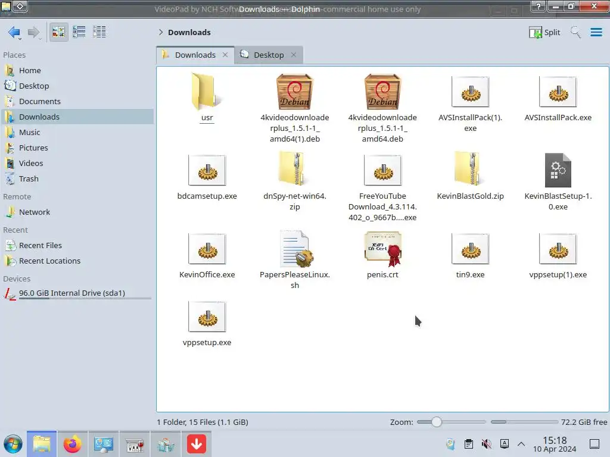
Task: Select KevinBlastSetup-1.0.exe icon
Action: tap(558, 170)
